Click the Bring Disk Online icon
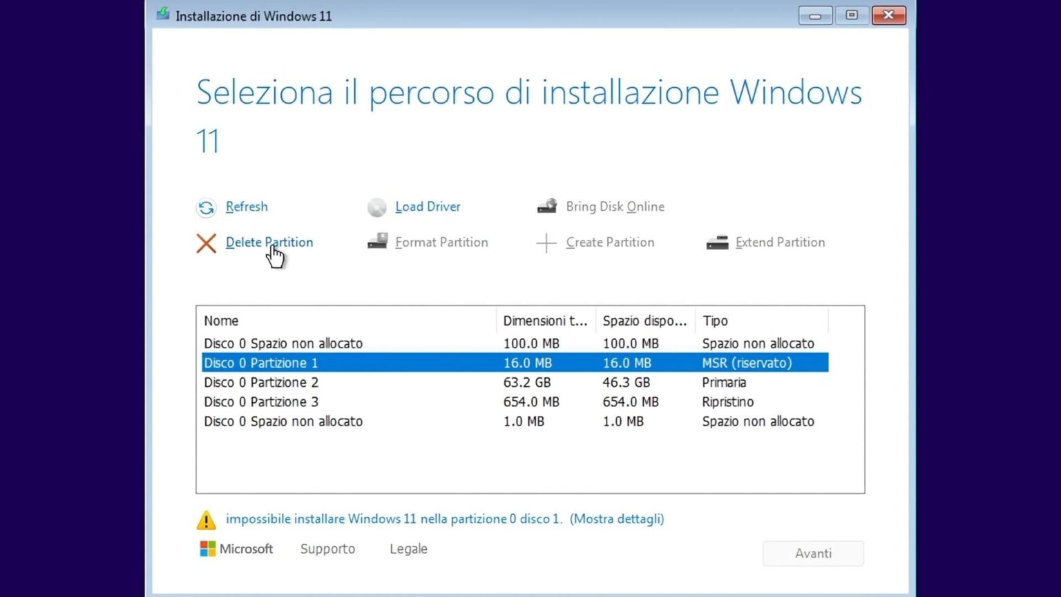 [x=546, y=205]
